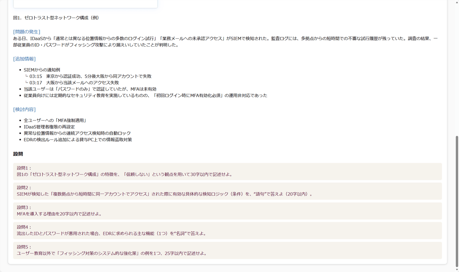
Task: Click the EDRの検出ルール追加 bullet item
Action: [77, 140]
